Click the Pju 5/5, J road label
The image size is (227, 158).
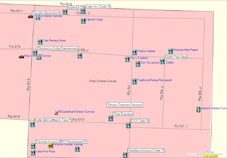[x=83, y=50]
